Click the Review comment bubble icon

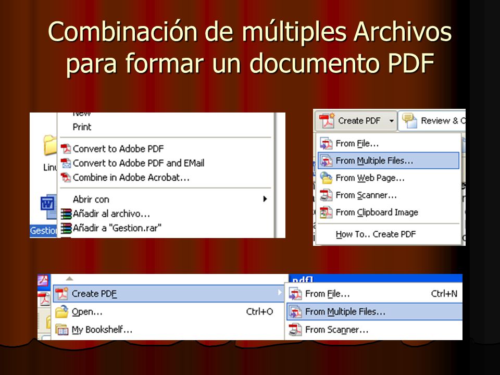pos(409,121)
